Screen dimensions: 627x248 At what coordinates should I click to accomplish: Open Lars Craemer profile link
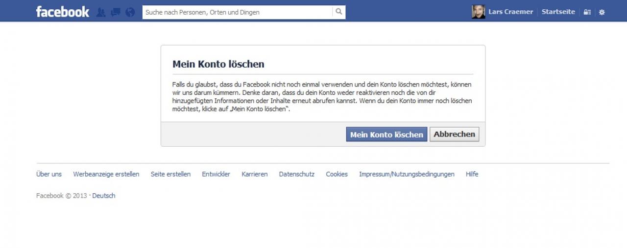pyautogui.click(x=510, y=12)
